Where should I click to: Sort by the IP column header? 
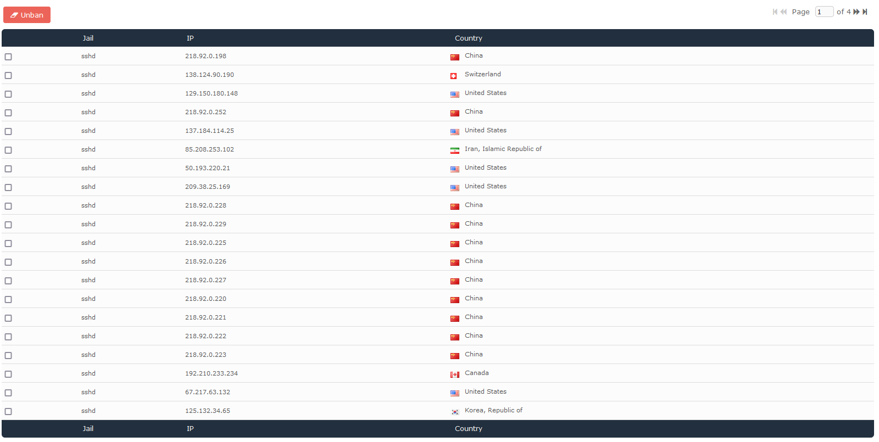click(x=190, y=38)
